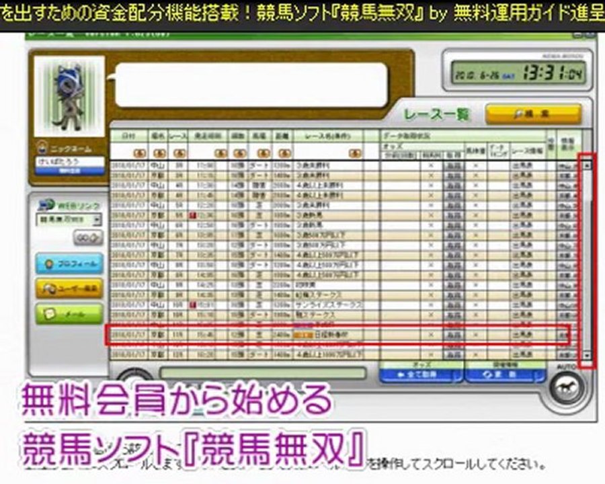Screen dimensions: 605x484
Task: Click the filter icon under 頭数 column
Action: tap(239, 154)
